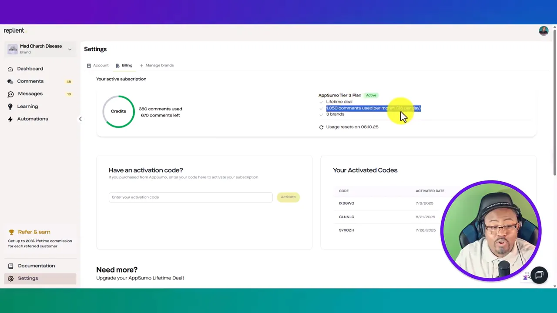557x313 pixels.
Task: Open the Messages section
Action: [30, 94]
